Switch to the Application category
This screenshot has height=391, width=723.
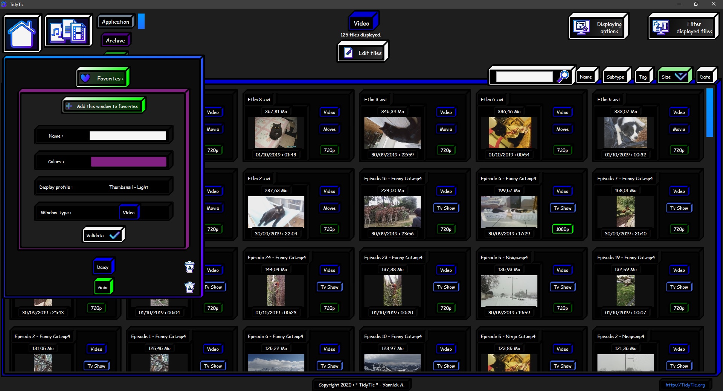pyautogui.click(x=115, y=22)
